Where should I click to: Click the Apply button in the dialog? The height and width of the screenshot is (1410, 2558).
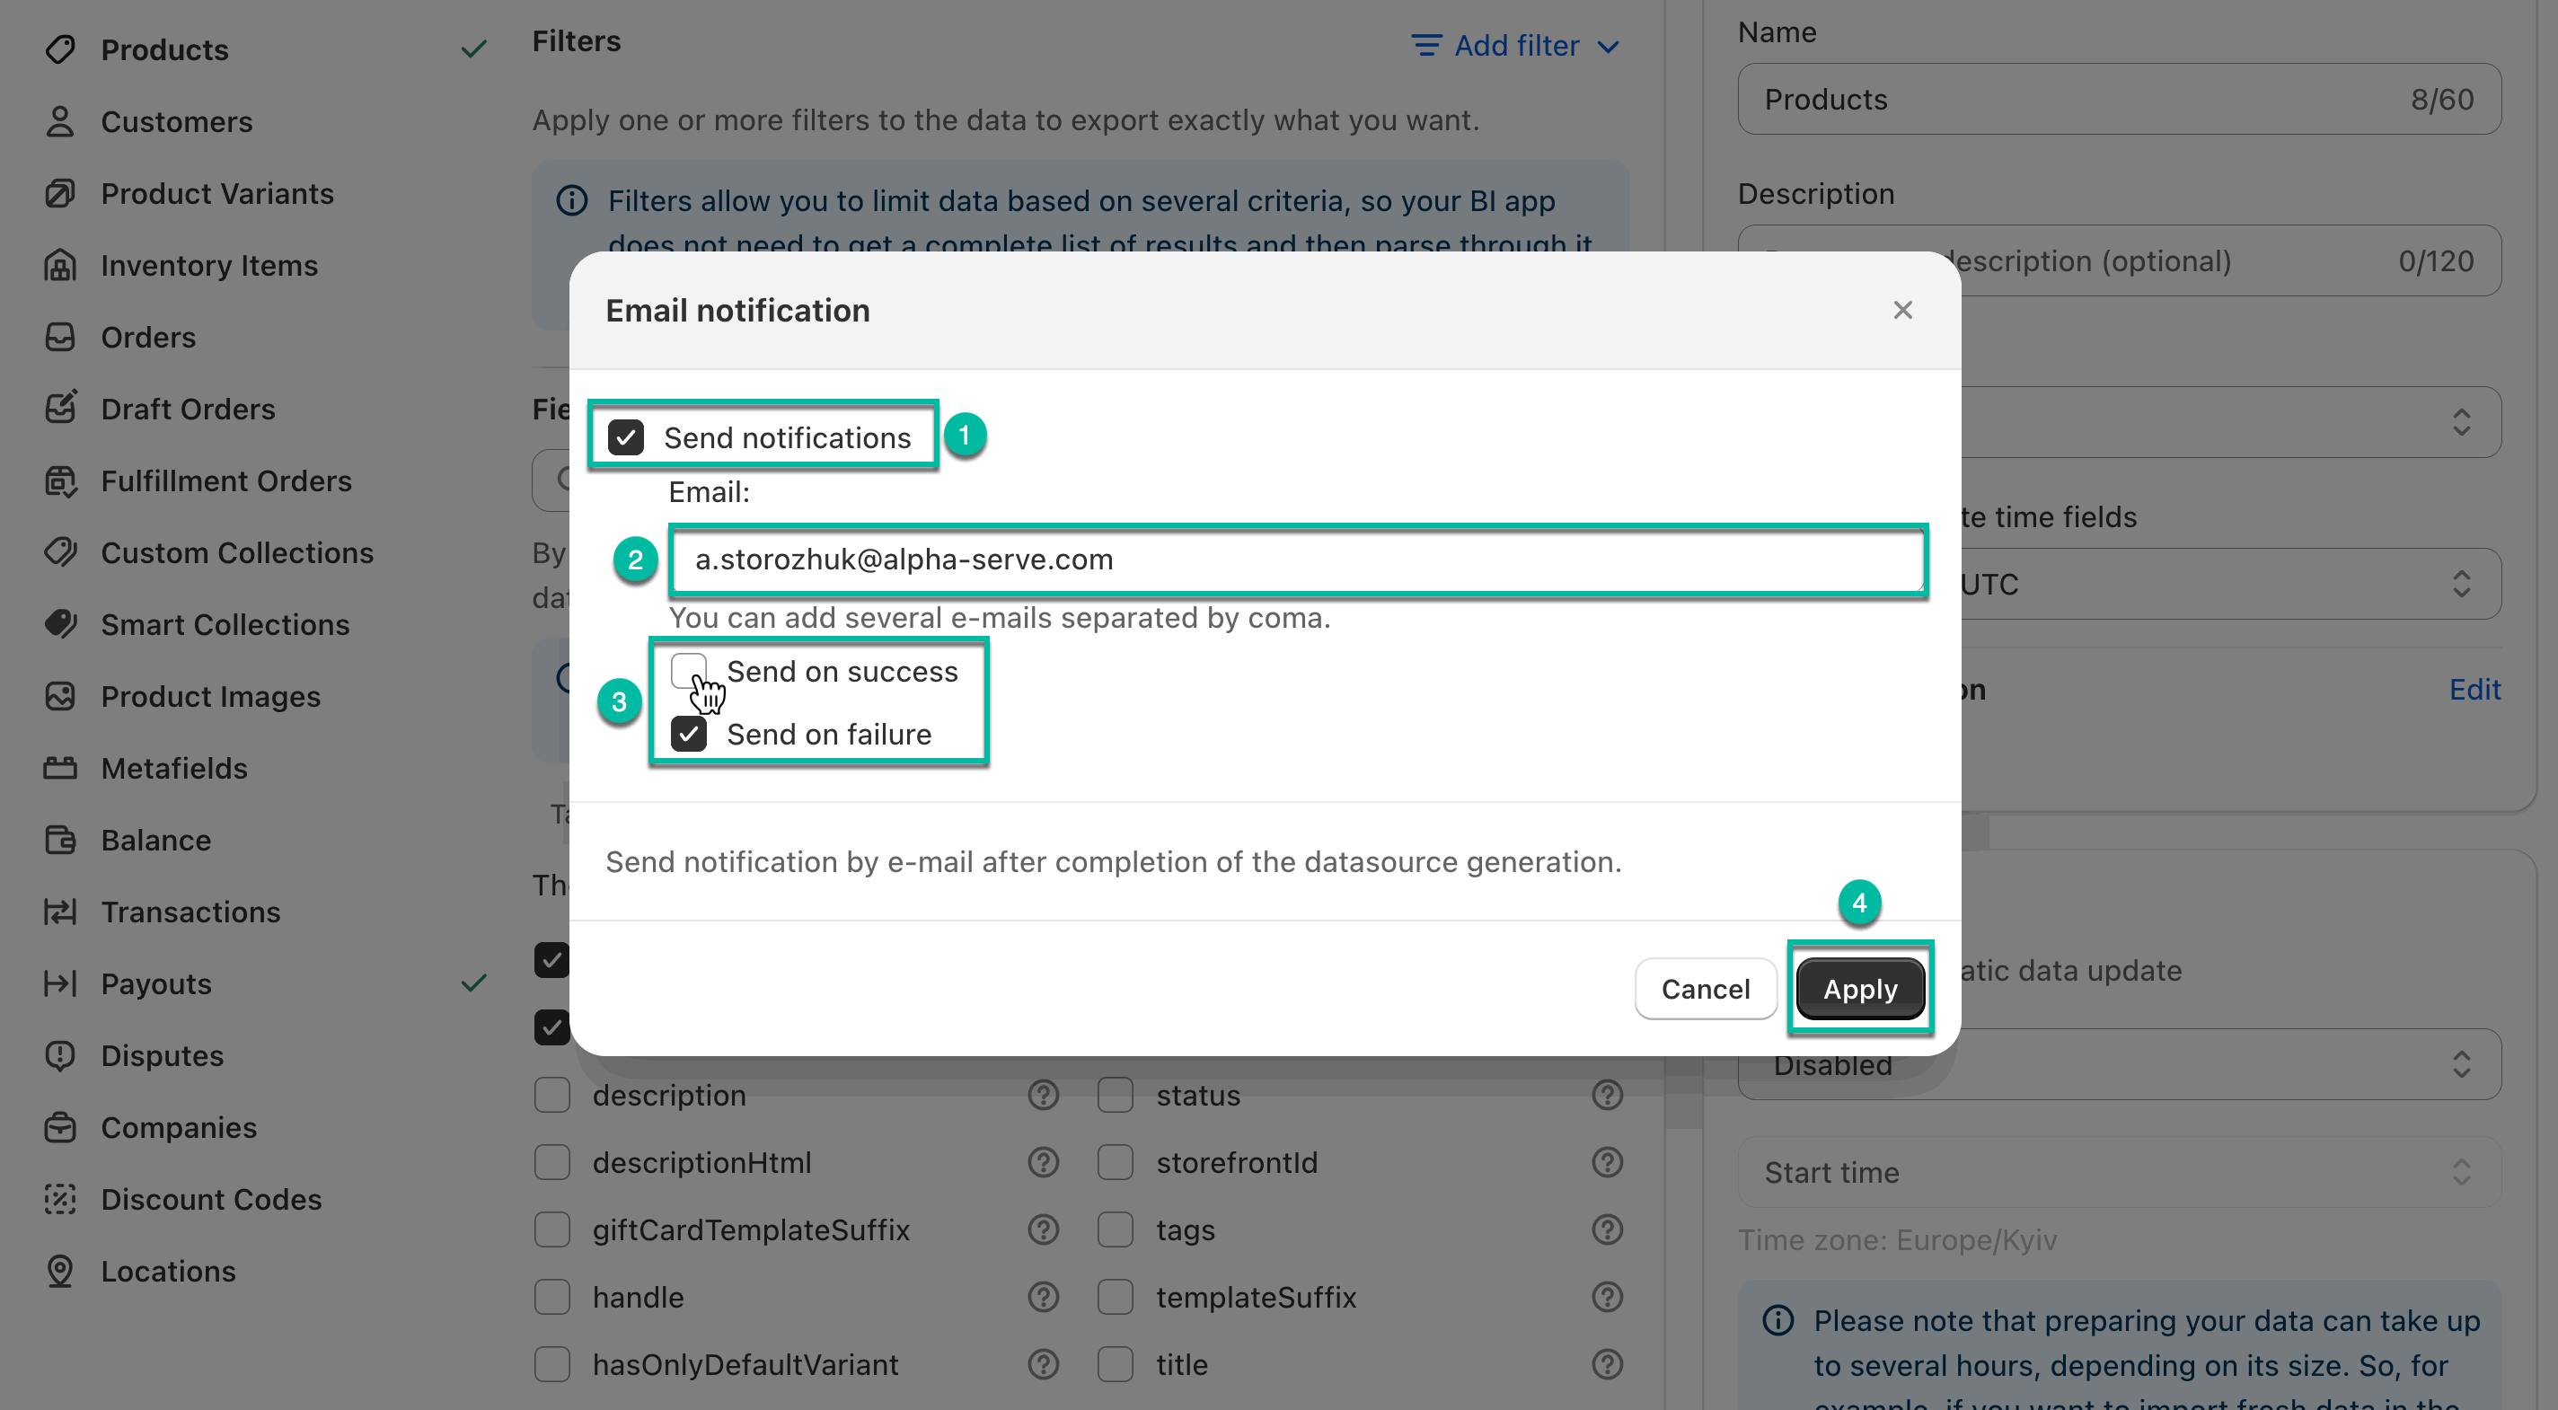click(x=1859, y=988)
